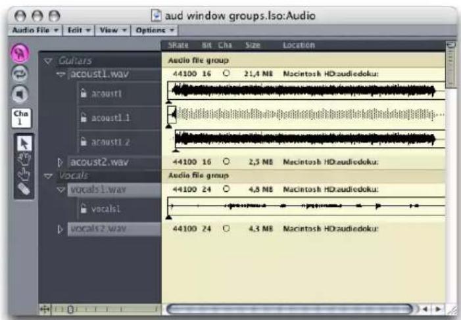Click the anchor marker under vocals1 waveform

click(x=169, y=217)
